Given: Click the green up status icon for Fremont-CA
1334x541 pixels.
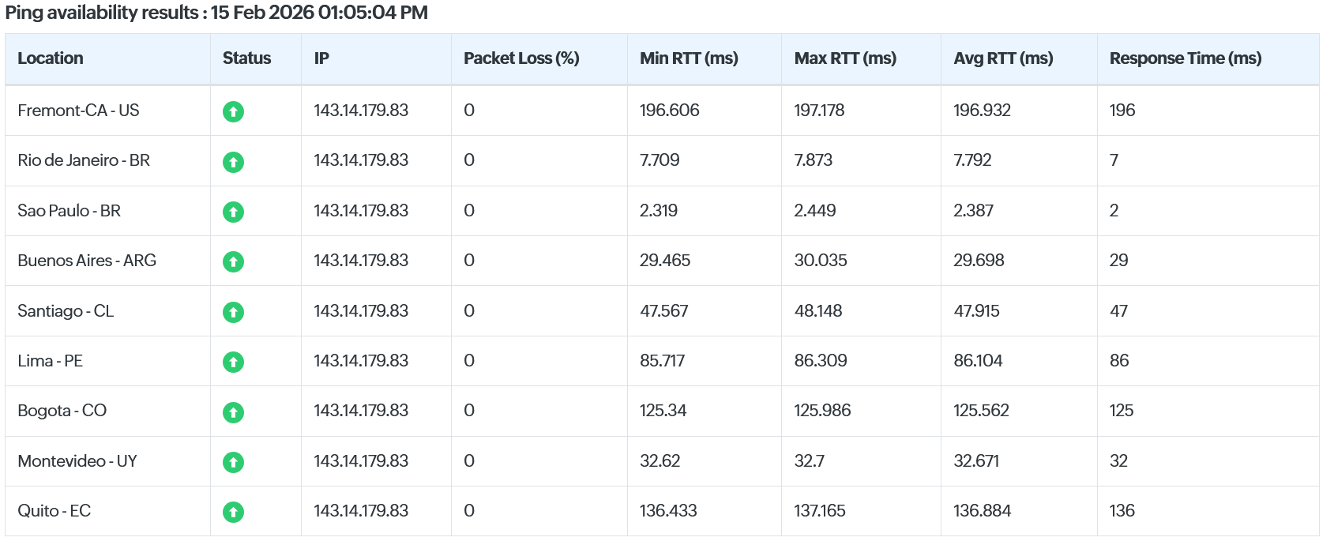Looking at the screenshot, I should coord(233,111).
